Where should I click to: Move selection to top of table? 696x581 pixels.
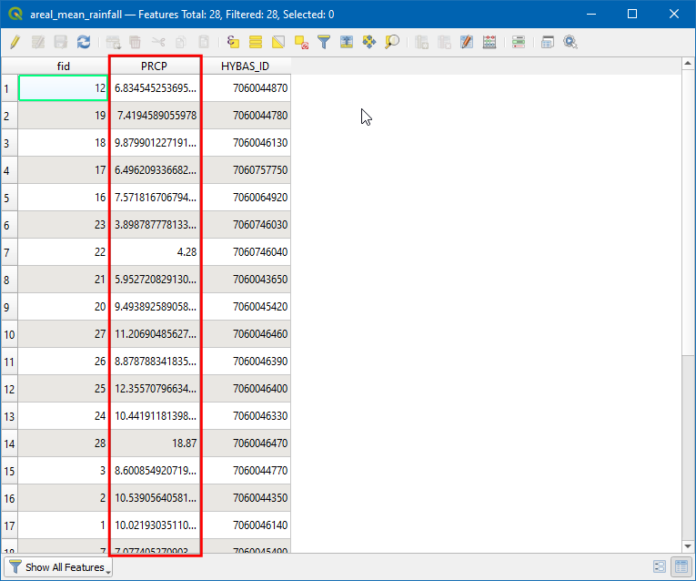(x=347, y=42)
